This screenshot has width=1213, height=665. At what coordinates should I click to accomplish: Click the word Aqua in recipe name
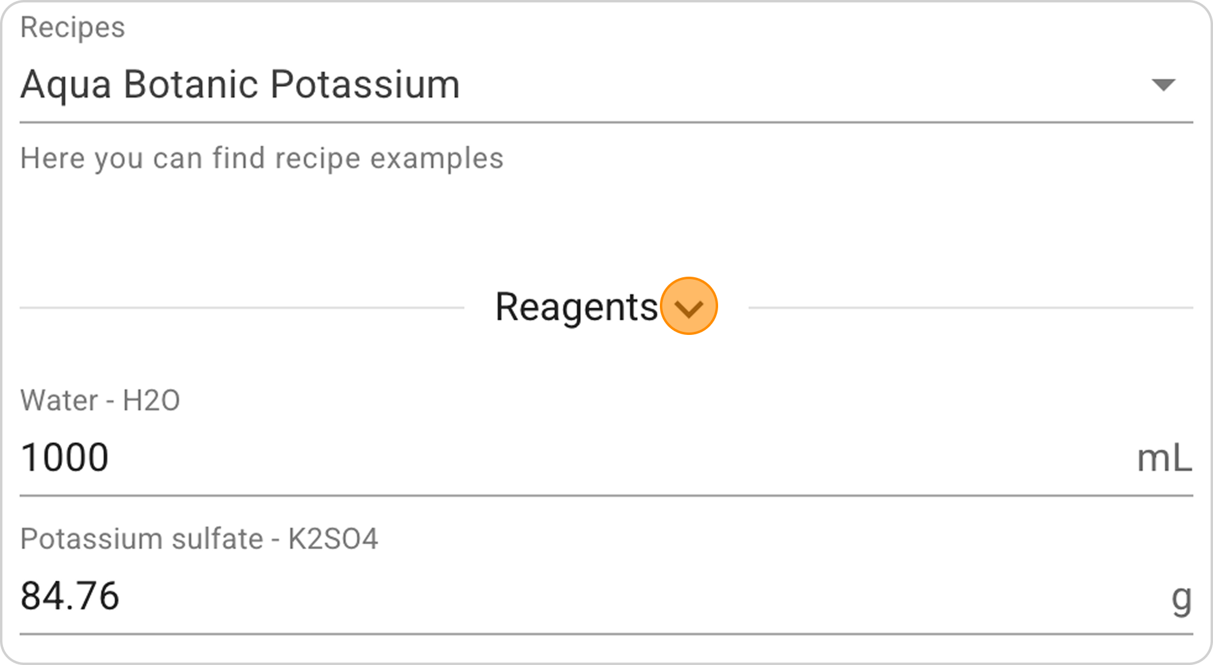pyautogui.click(x=66, y=84)
